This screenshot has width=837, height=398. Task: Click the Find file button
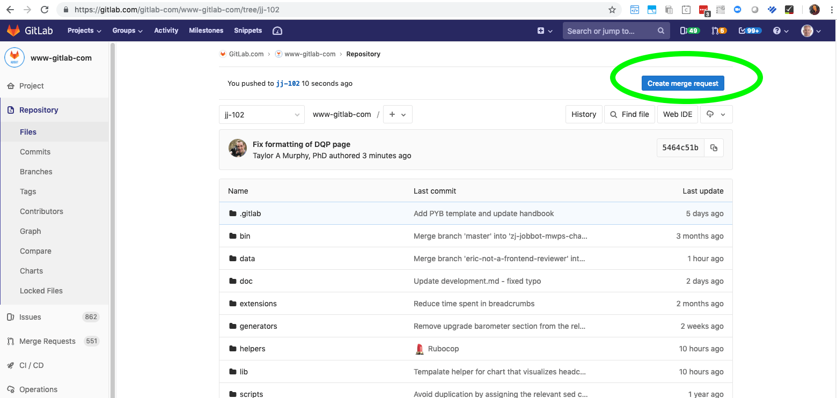click(630, 114)
